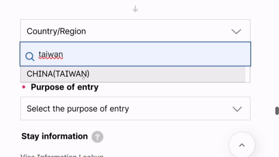The height and width of the screenshot is (157, 279).
Task: Select CHINA(TAIWAN) from the results list
Action: [58, 74]
